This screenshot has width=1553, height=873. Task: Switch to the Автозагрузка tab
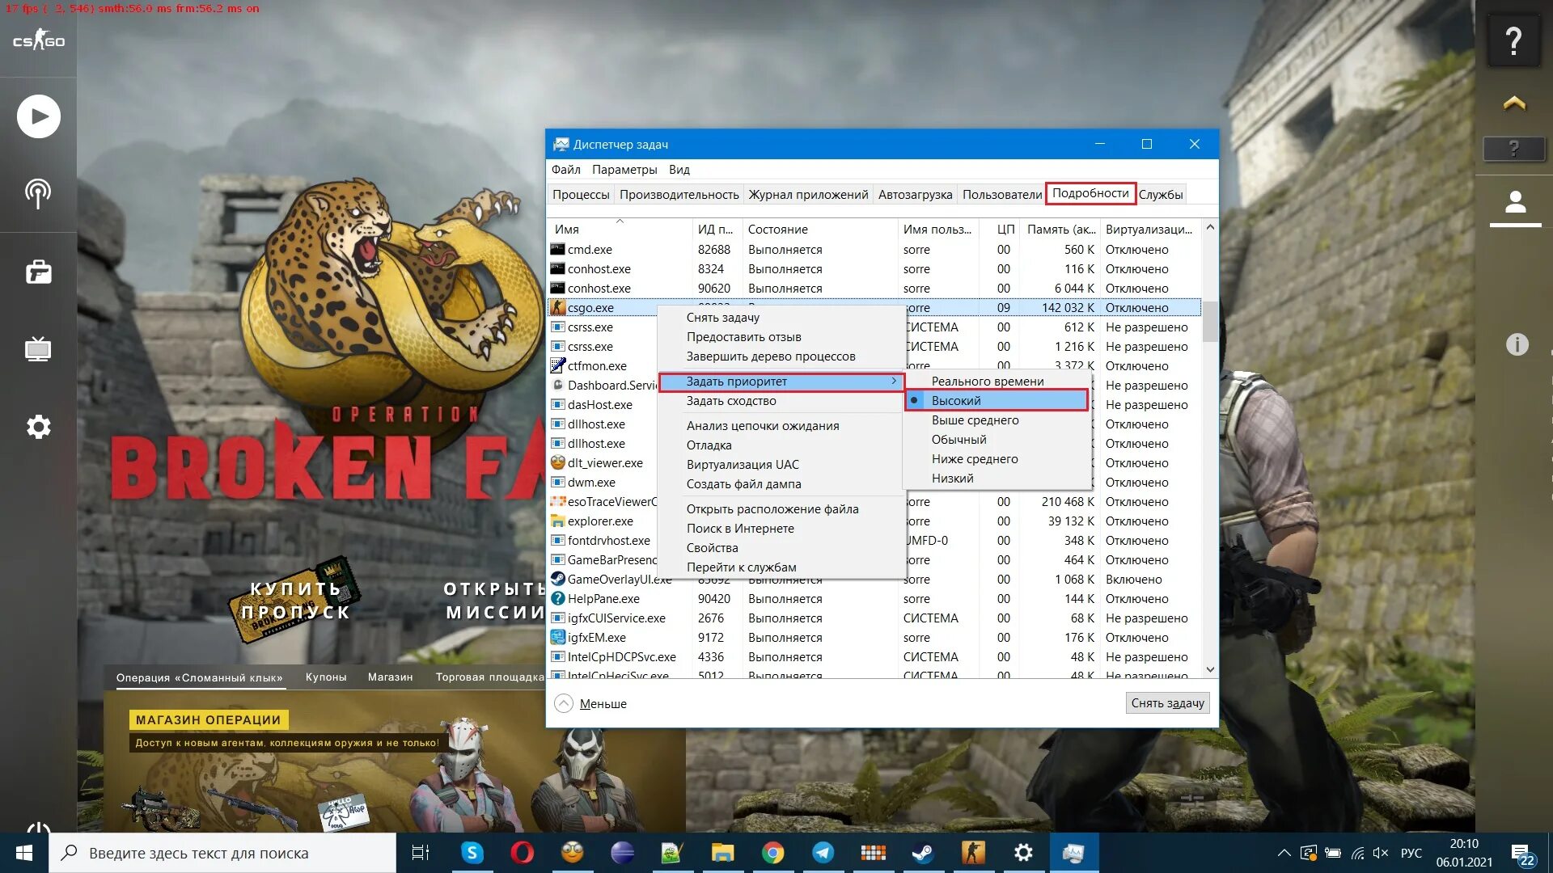[915, 194]
